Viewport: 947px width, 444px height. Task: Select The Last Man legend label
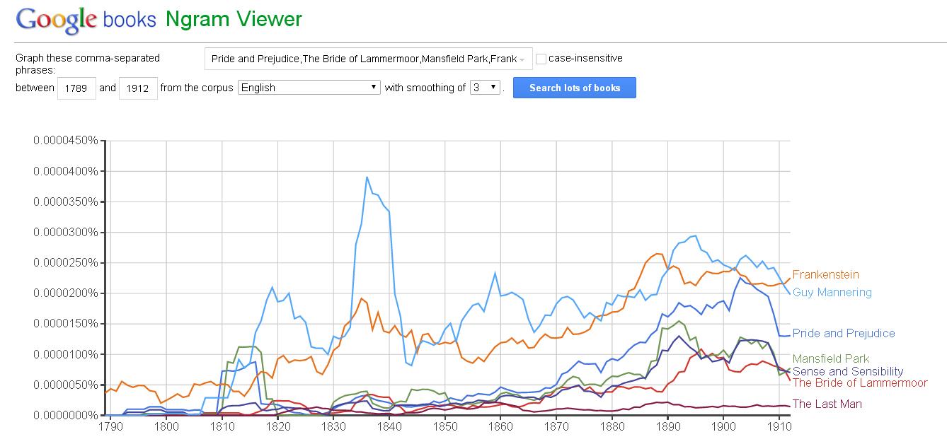[x=827, y=404]
